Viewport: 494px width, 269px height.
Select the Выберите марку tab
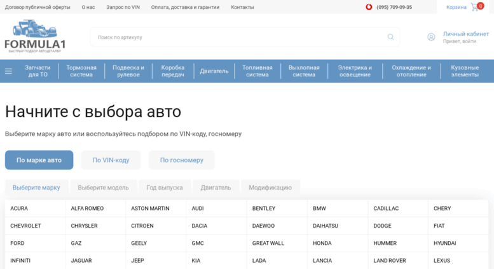click(x=36, y=188)
